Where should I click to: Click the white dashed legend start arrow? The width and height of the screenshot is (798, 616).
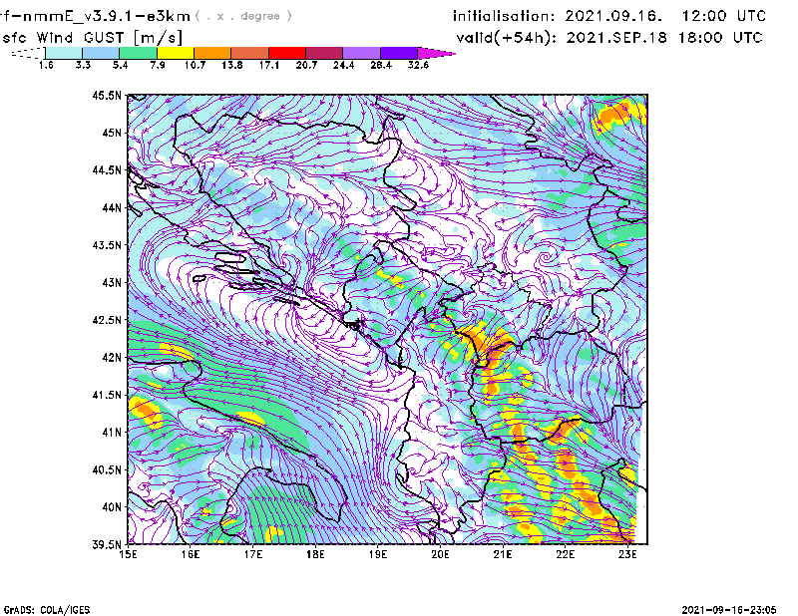[28, 53]
